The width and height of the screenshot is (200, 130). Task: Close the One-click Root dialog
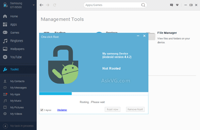coord(144,36)
